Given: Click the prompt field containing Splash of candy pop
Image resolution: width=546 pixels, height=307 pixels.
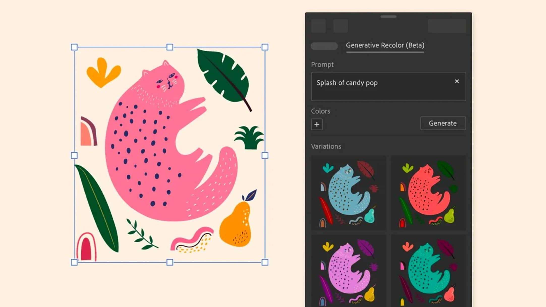Looking at the screenshot, I should [x=388, y=86].
